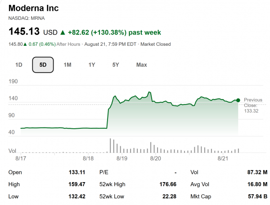
Task: Click the 52wk High value 176.66
Action: tap(168, 184)
